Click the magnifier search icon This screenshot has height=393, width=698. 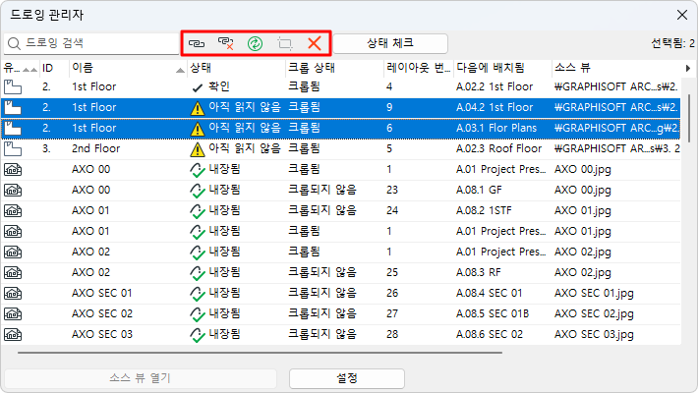(x=14, y=43)
